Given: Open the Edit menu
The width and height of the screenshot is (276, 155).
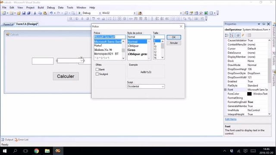Looking at the screenshot, I should [12, 8].
